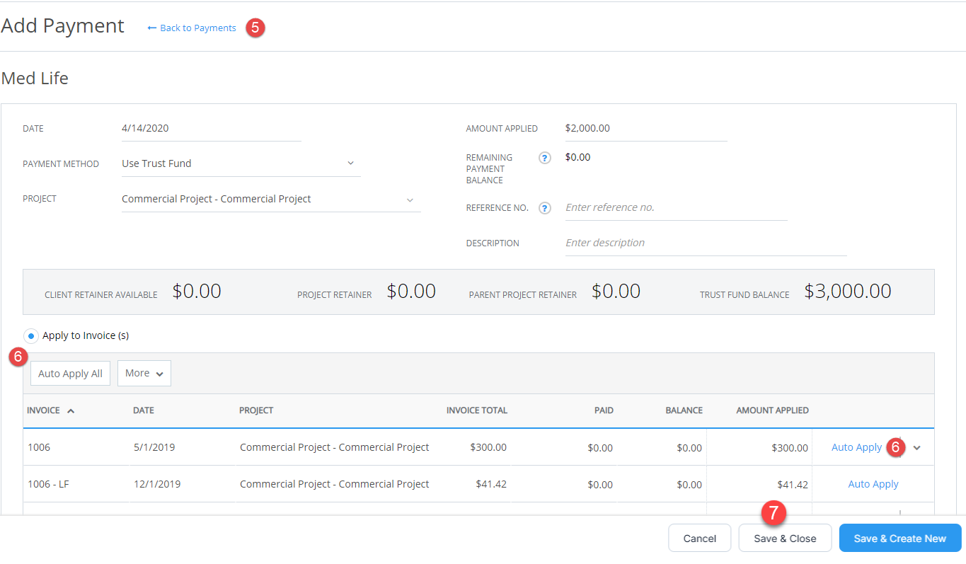This screenshot has width=966, height=564.
Task: Open Reference No. help icon
Action: click(544, 208)
